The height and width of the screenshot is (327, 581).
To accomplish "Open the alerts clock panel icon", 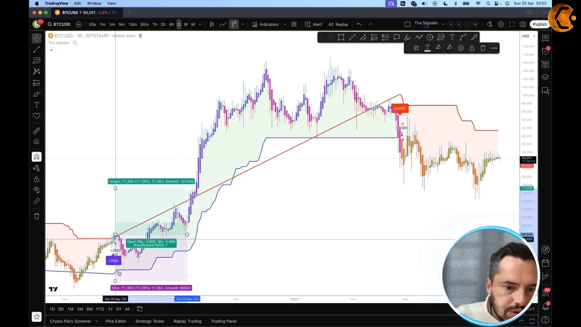I will pyautogui.click(x=545, y=51).
